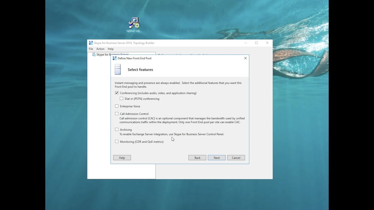Tick the Archiving checkbox
Screen dimensions: 374x210
[117, 129]
